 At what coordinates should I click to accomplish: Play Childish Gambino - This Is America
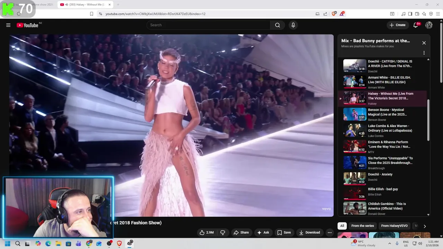382,209
